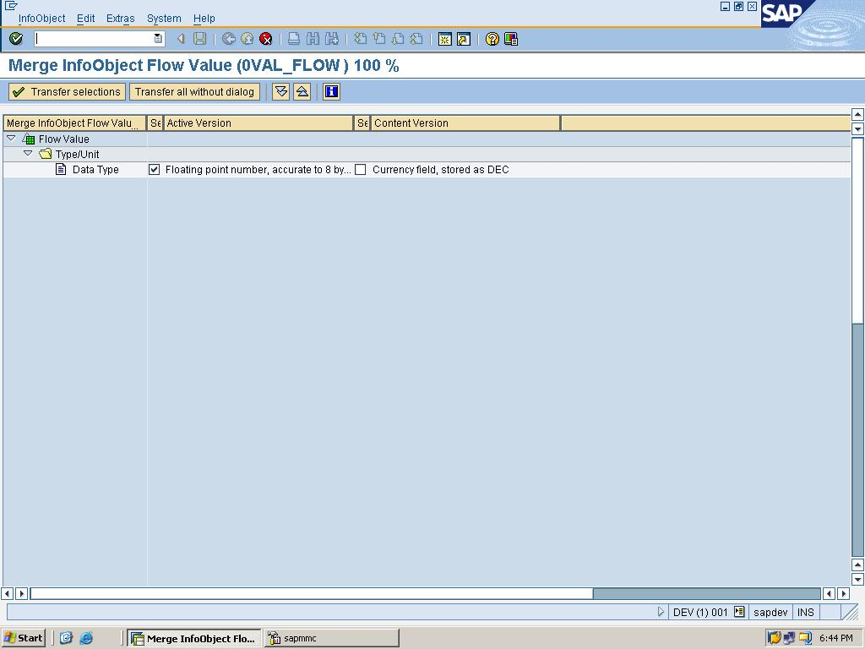Click the horizontal scrollbar far-right arrow
Image resolution: width=865 pixels, height=649 pixels.
tap(843, 594)
